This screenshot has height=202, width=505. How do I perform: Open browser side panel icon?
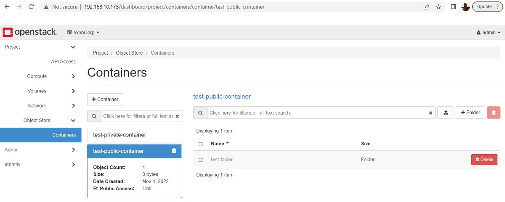(453, 7)
